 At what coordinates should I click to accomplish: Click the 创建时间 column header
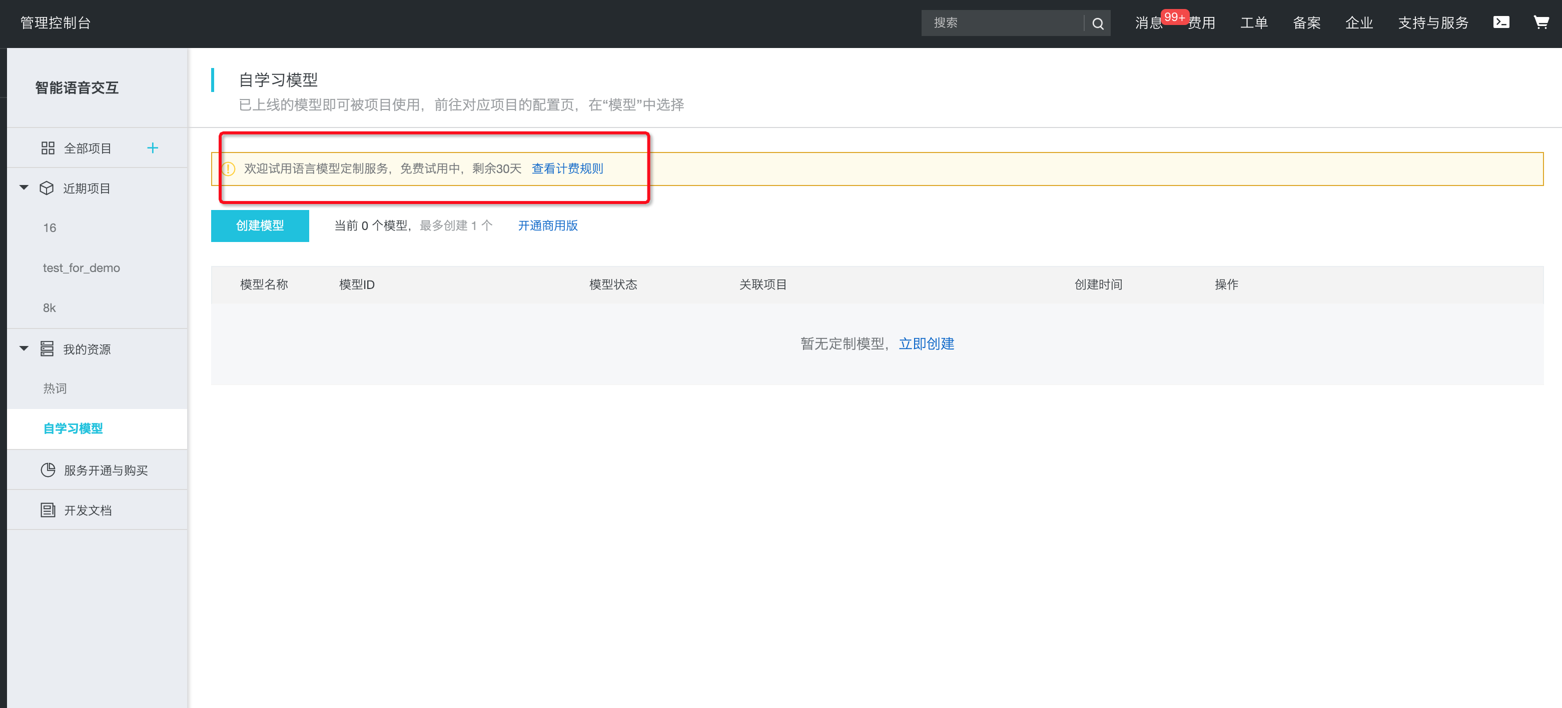tap(1098, 284)
